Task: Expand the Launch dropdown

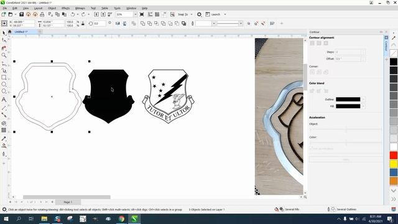Action: point(225,14)
